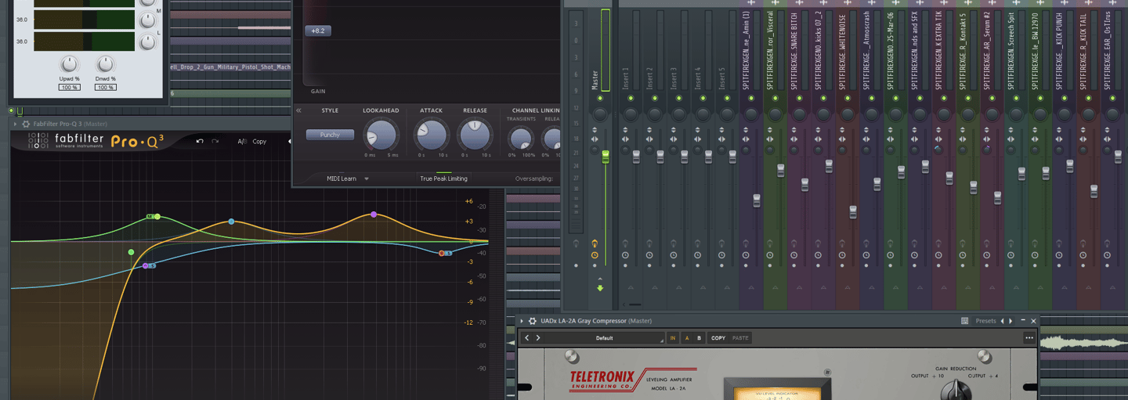The width and height of the screenshot is (1128, 400).
Task: Select the orange EQ band node on right
Action: (x=442, y=253)
